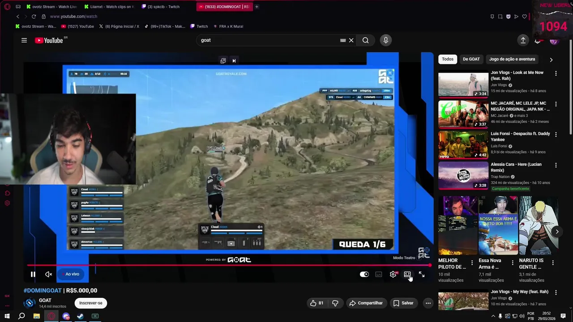The height and width of the screenshot is (322, 573).
Task: Subscribe with the Inscrever-se button
Action: coord(91,303)
